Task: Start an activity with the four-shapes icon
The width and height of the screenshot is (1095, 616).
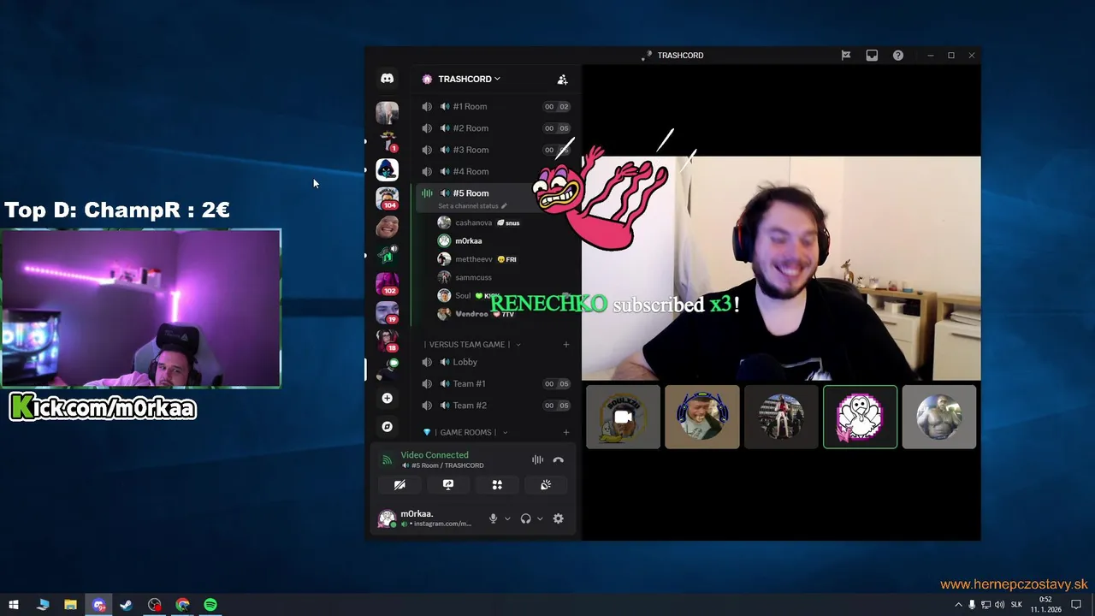Action: pyautogui.click(x=497, y=484)
